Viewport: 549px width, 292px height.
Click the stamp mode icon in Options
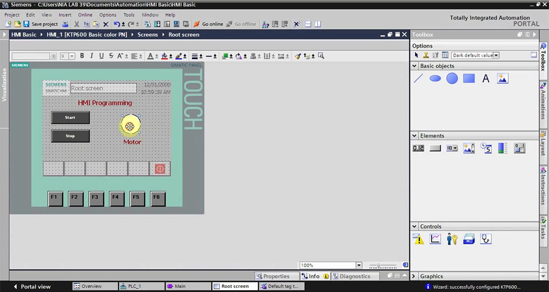(425, 55)
